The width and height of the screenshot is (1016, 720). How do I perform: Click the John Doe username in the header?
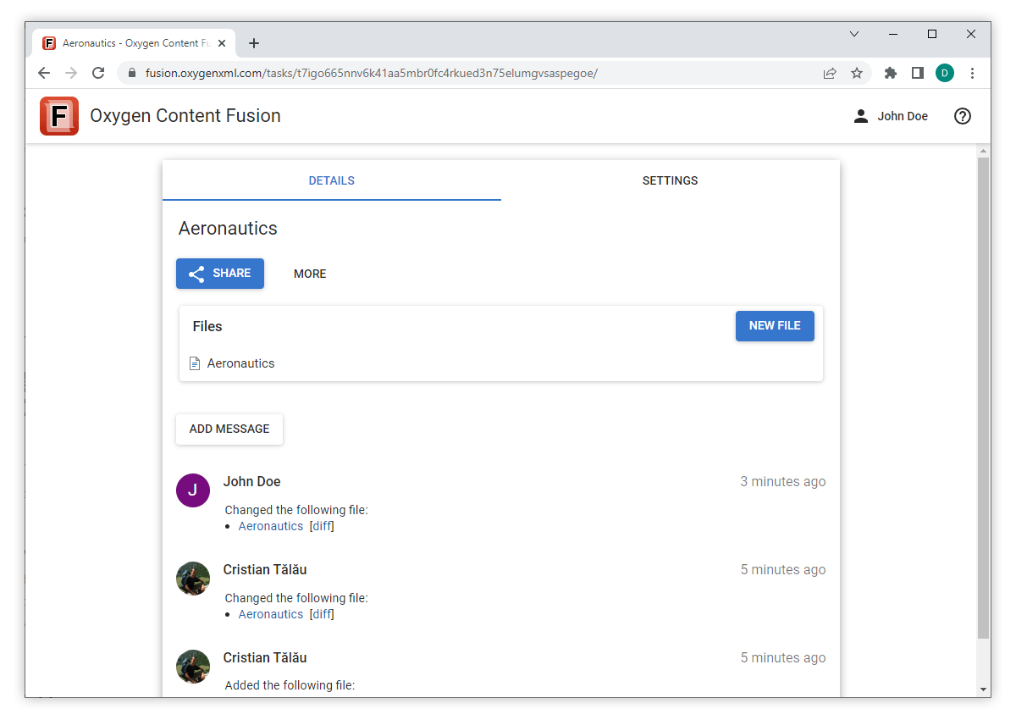point(903,116)
